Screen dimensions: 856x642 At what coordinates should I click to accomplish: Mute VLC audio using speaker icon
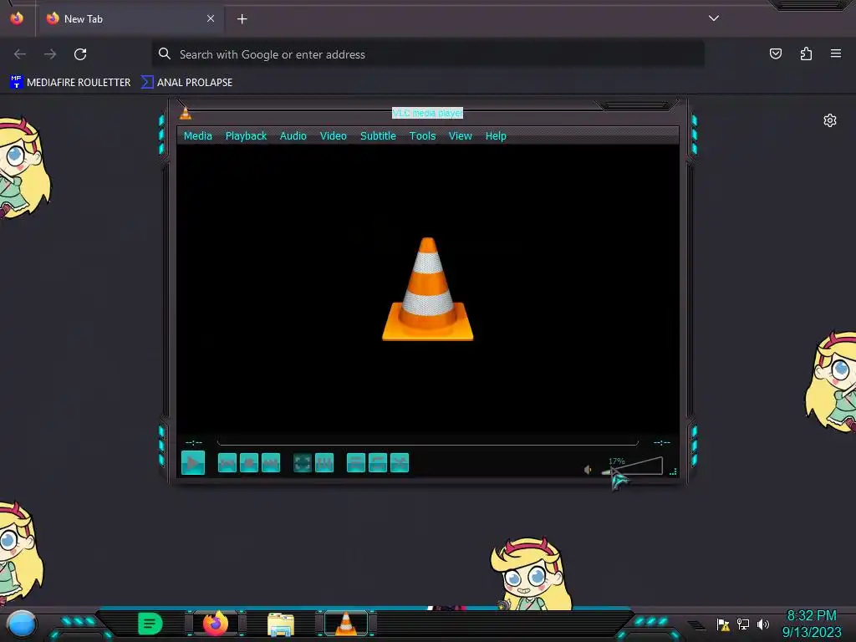(x=588, y=470)
